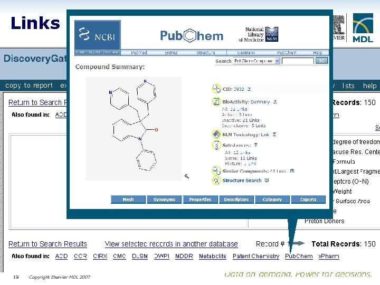
Task: Open xPharm link in bottom Also found in
Action: [329, 256]
